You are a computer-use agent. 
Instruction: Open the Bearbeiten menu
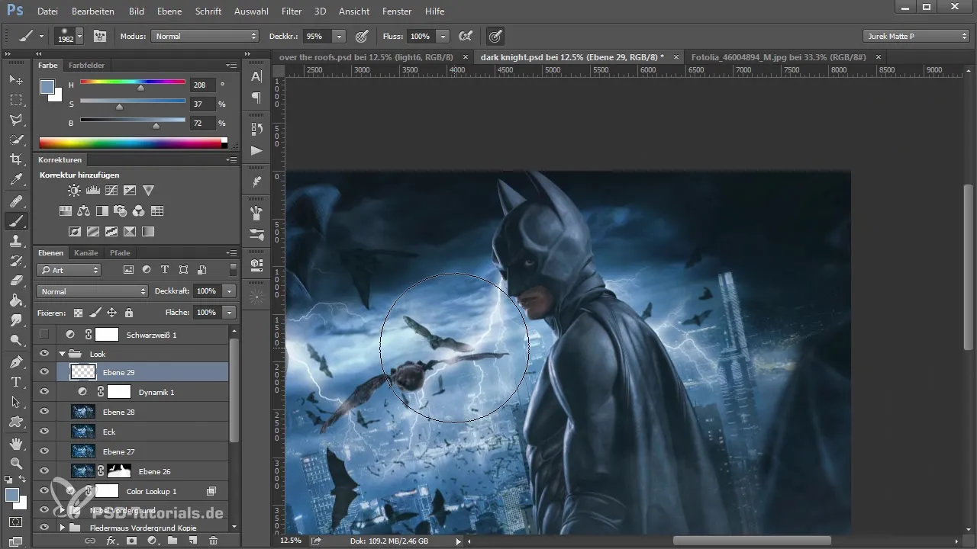click(93, 11)
